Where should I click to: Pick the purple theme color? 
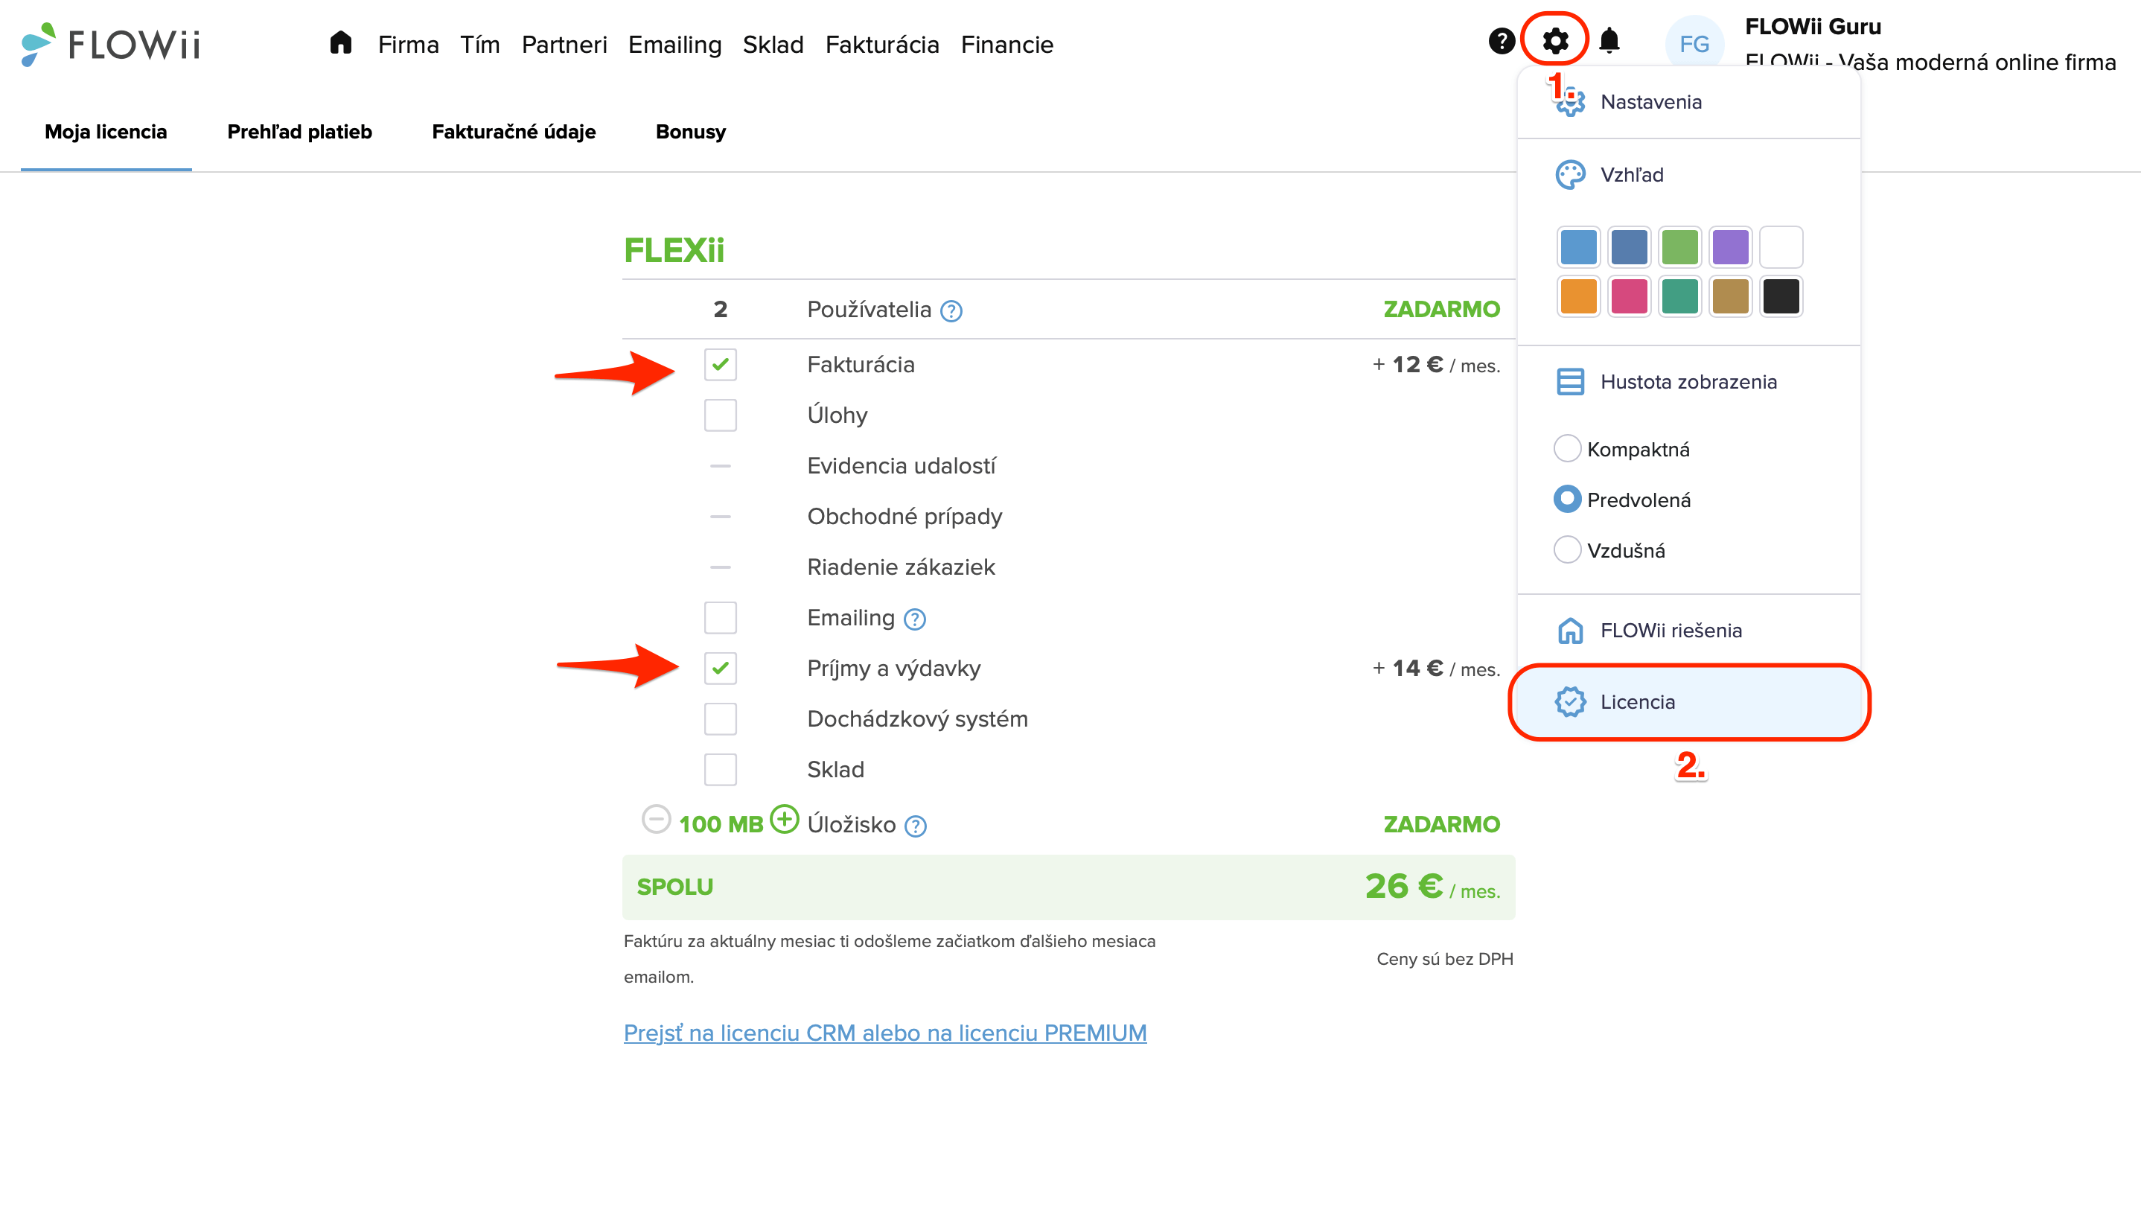(1730, 246)
